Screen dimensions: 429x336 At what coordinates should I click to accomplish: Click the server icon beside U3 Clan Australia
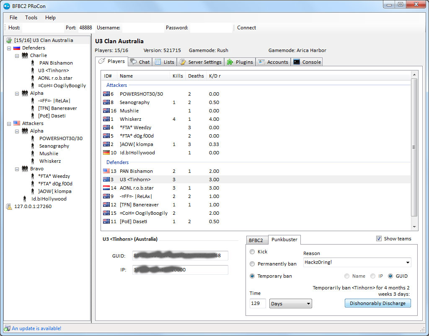click(x=9, y=41)
